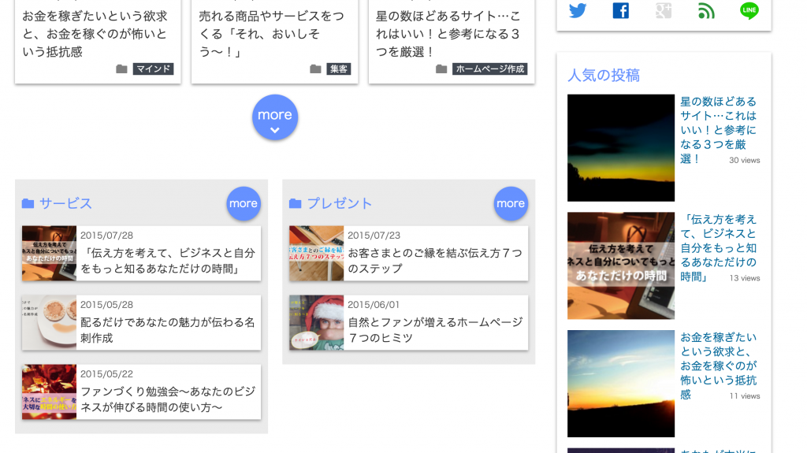
Task: Click the サービス section folder icon
Action: coord(28,203)
